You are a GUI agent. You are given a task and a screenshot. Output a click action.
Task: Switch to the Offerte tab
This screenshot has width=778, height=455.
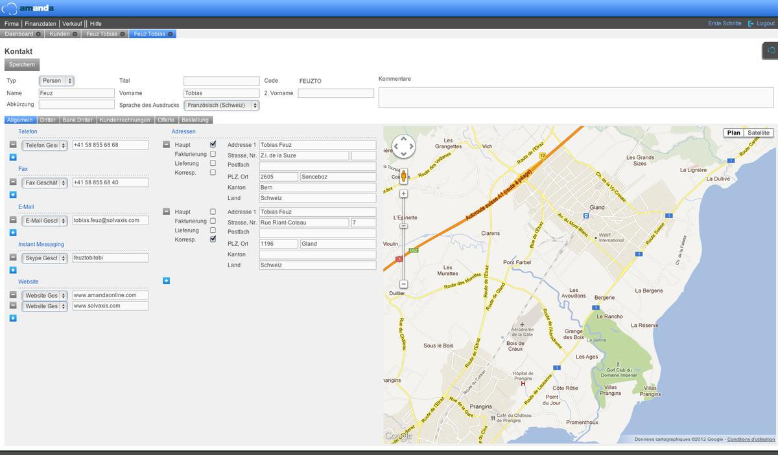click(166, 120)
